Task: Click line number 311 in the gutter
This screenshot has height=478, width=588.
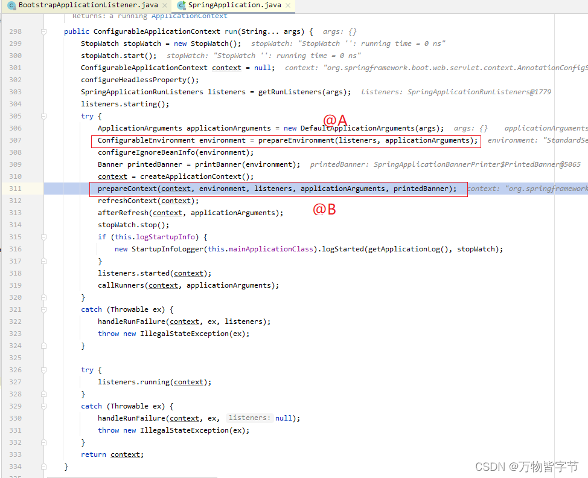Action: click(x=15, y=189)
